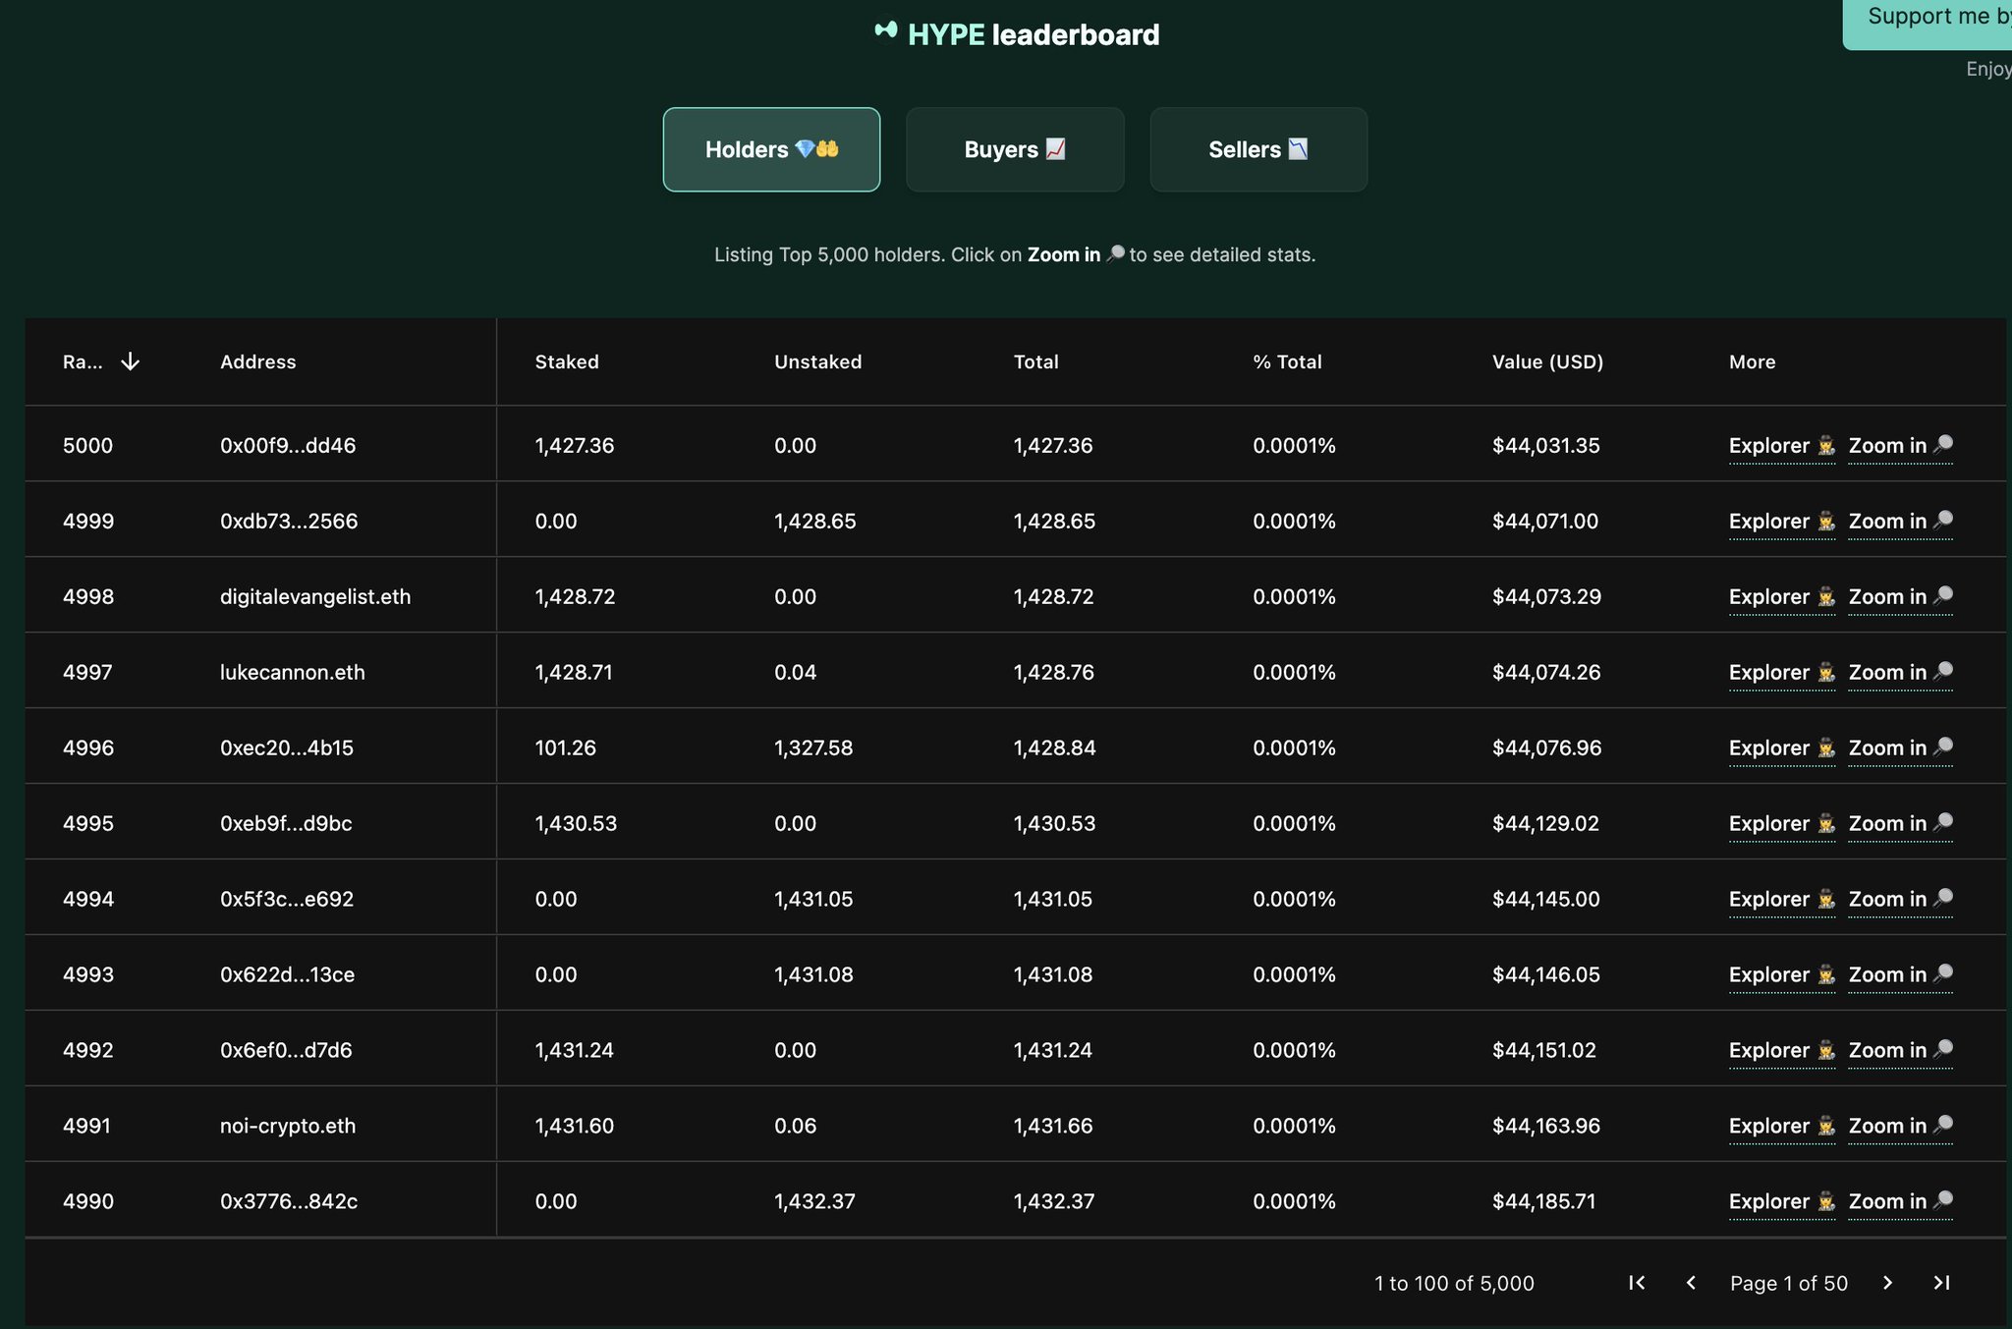Jump to the last page icon
Screen dimensions: 2012x1329
pyautogui.click(x=1941, y=1283)
